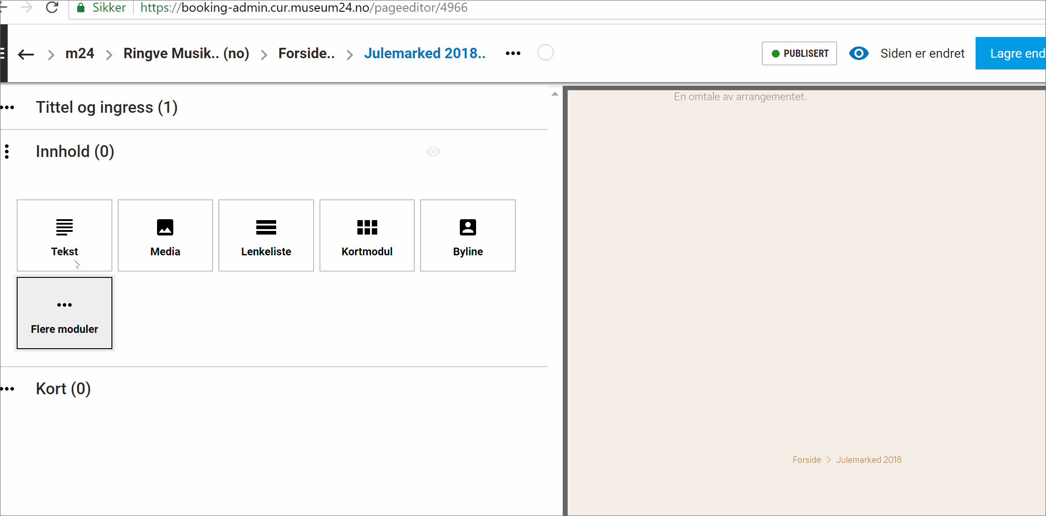Insert a Kortmodul grid module
Screen dimensions: 1046x516
367,235
